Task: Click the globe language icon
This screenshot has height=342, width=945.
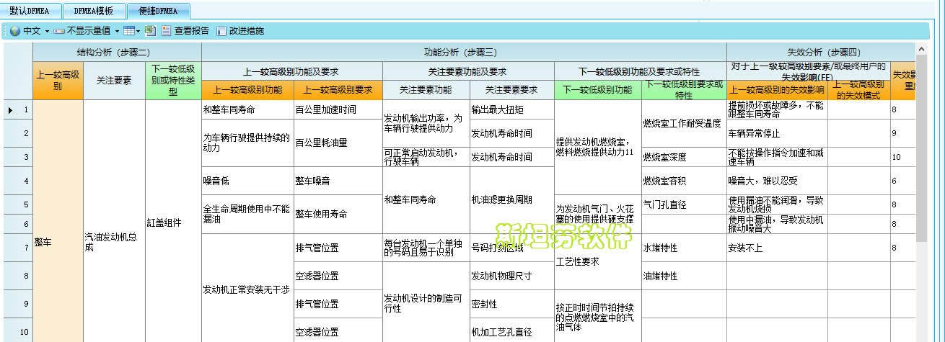Action: (x=15, y=31)
